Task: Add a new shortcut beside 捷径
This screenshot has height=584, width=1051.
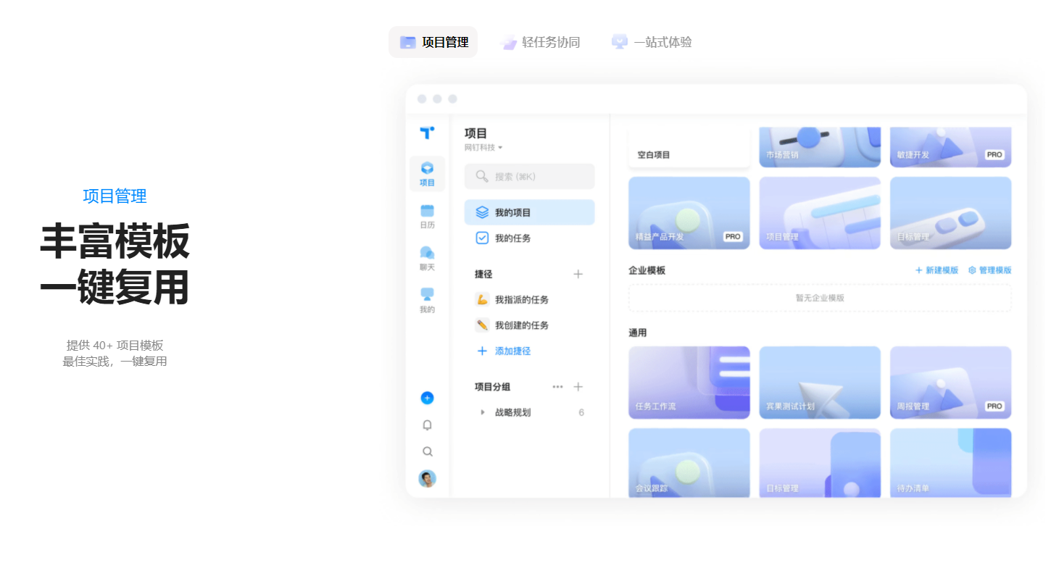Action: [578, 274]
